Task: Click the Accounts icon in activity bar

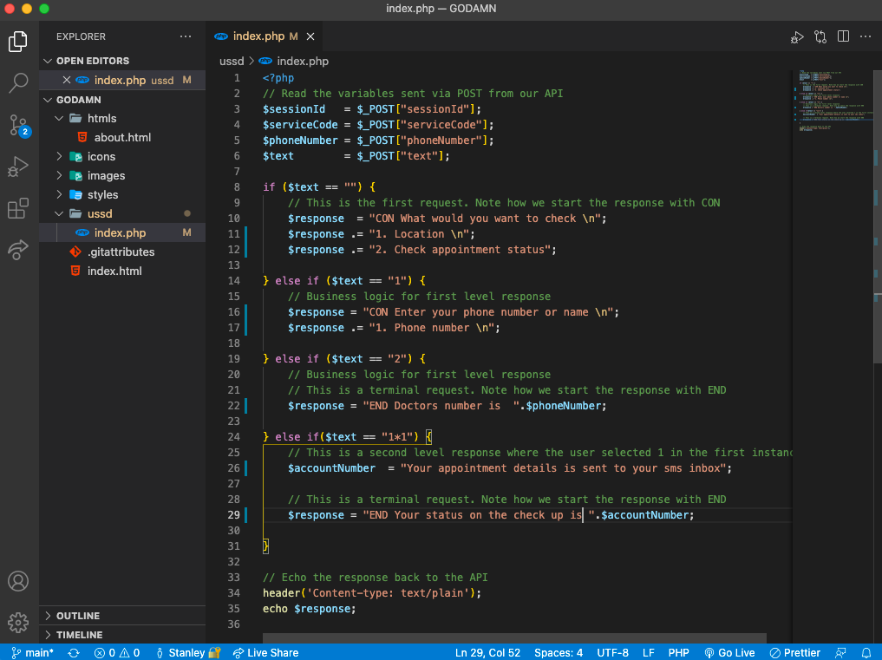Action: [x=18, y=581]
